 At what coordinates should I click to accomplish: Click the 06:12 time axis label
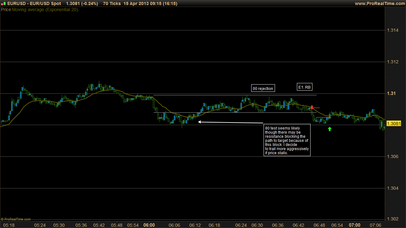(x=195, y=225)
